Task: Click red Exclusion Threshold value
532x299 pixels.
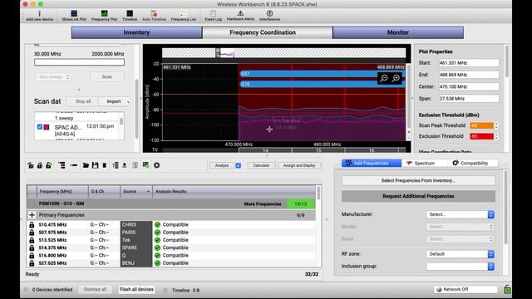Action: (x=481, y=136)
